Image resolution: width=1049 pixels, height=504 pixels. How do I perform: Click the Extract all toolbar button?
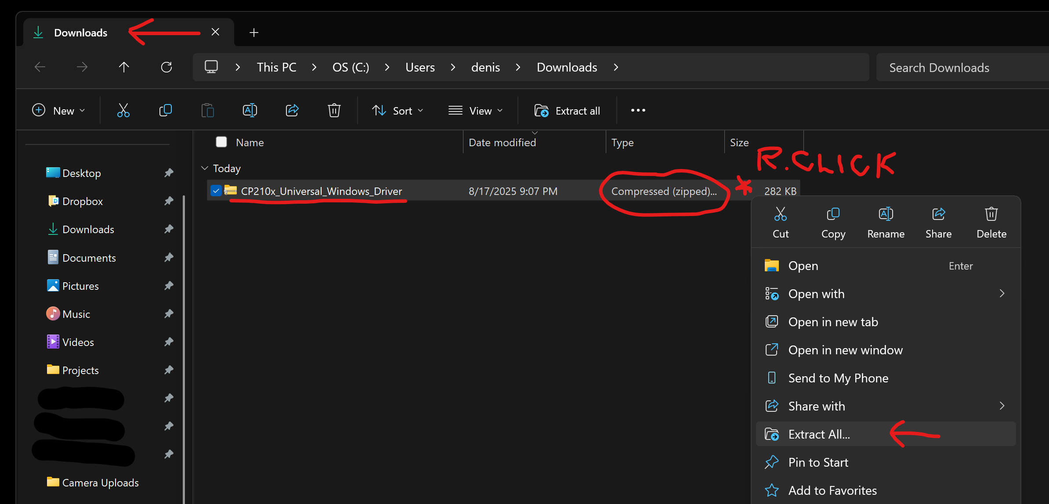tap(567, 111)
